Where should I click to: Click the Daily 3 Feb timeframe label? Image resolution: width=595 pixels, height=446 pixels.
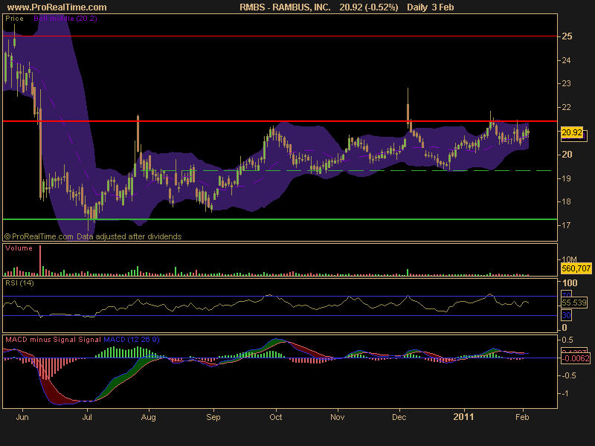[x=431, y=7]
